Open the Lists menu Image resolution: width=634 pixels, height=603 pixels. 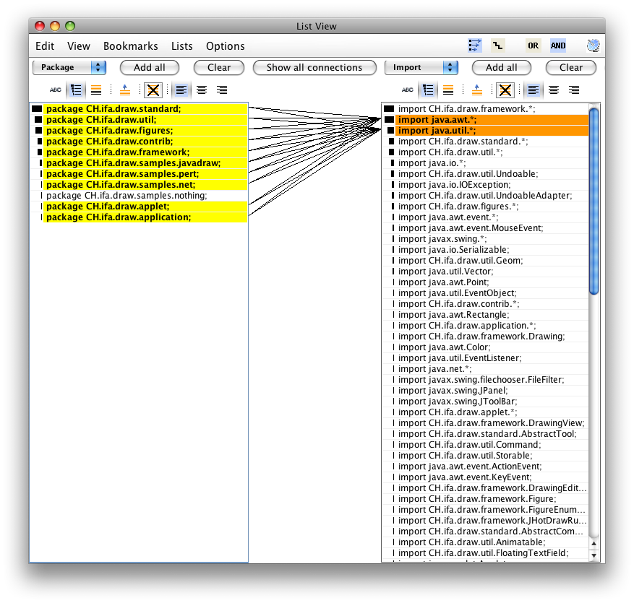(x=182, y=46)
